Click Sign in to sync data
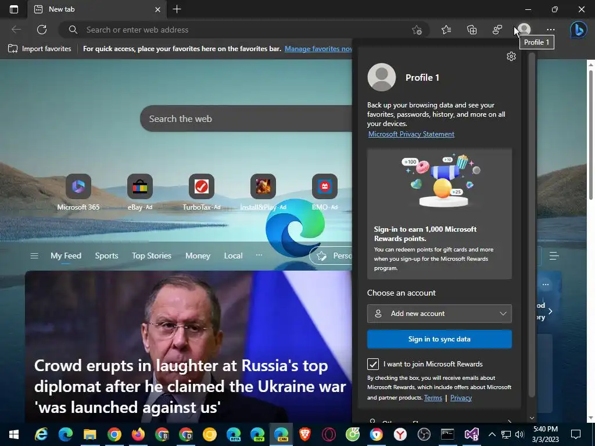This screenshot has width=595, height=446. (439, 339)
